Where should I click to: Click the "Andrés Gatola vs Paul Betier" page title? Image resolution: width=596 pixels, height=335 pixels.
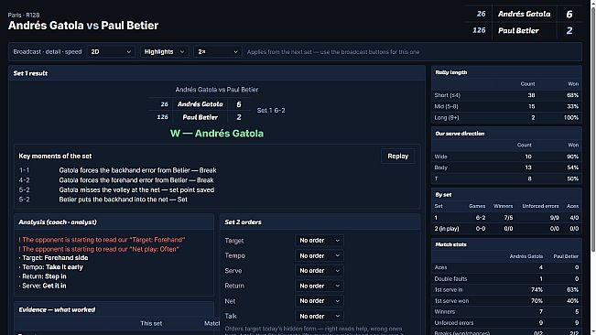pyautogui.click(x=83, y=26)
